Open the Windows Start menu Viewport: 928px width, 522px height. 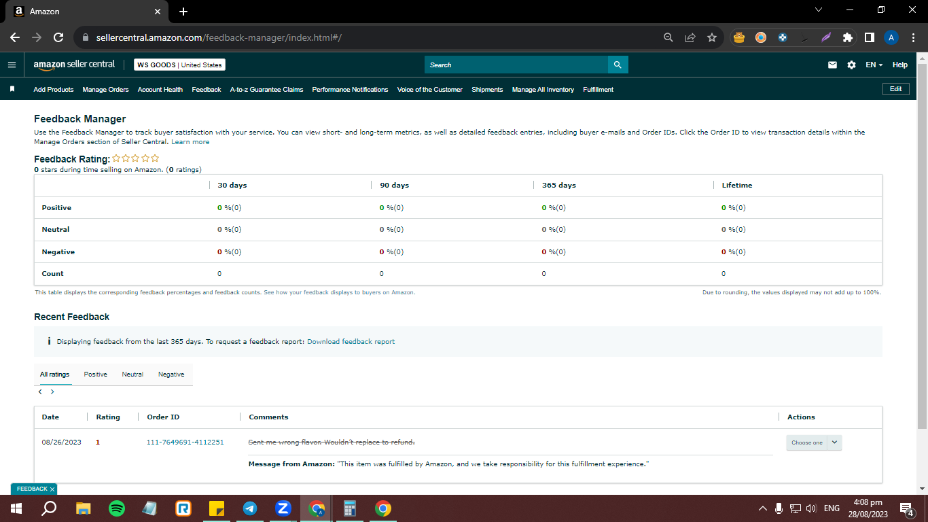coord(16,508)
